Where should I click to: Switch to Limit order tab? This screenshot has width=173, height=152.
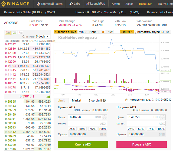click(x=61, y=100)
